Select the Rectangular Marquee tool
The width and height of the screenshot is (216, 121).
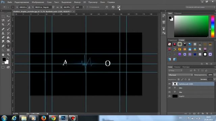click(3, 16)
